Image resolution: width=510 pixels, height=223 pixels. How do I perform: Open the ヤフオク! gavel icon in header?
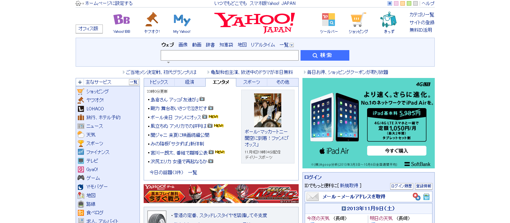click(152, 19)
